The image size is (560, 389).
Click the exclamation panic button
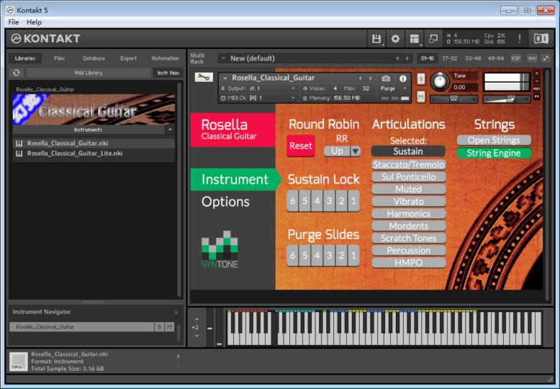point(520,39)
